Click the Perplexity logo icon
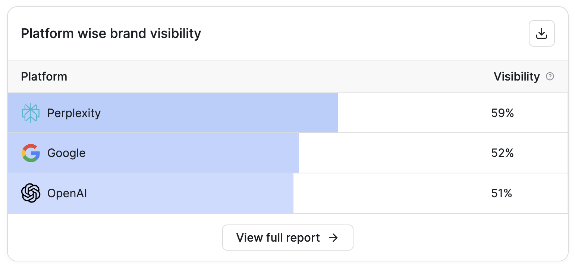 31,113
